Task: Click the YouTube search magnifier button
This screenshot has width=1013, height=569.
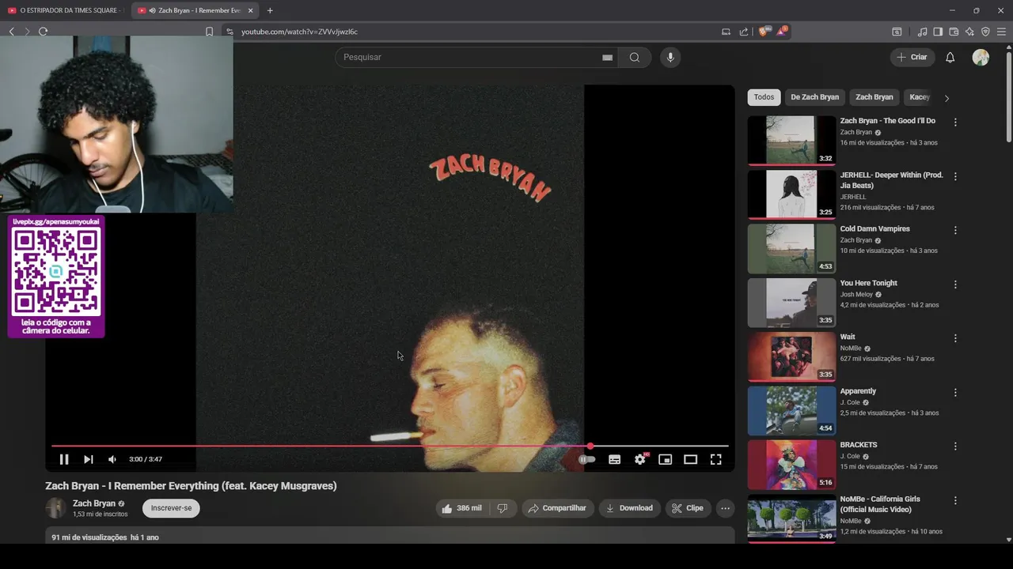Action: pos(635,57)
